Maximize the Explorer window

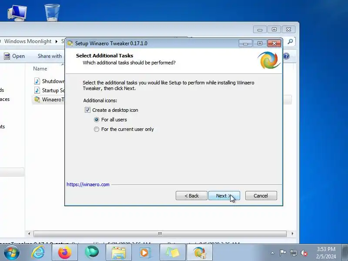coord(274,30)
